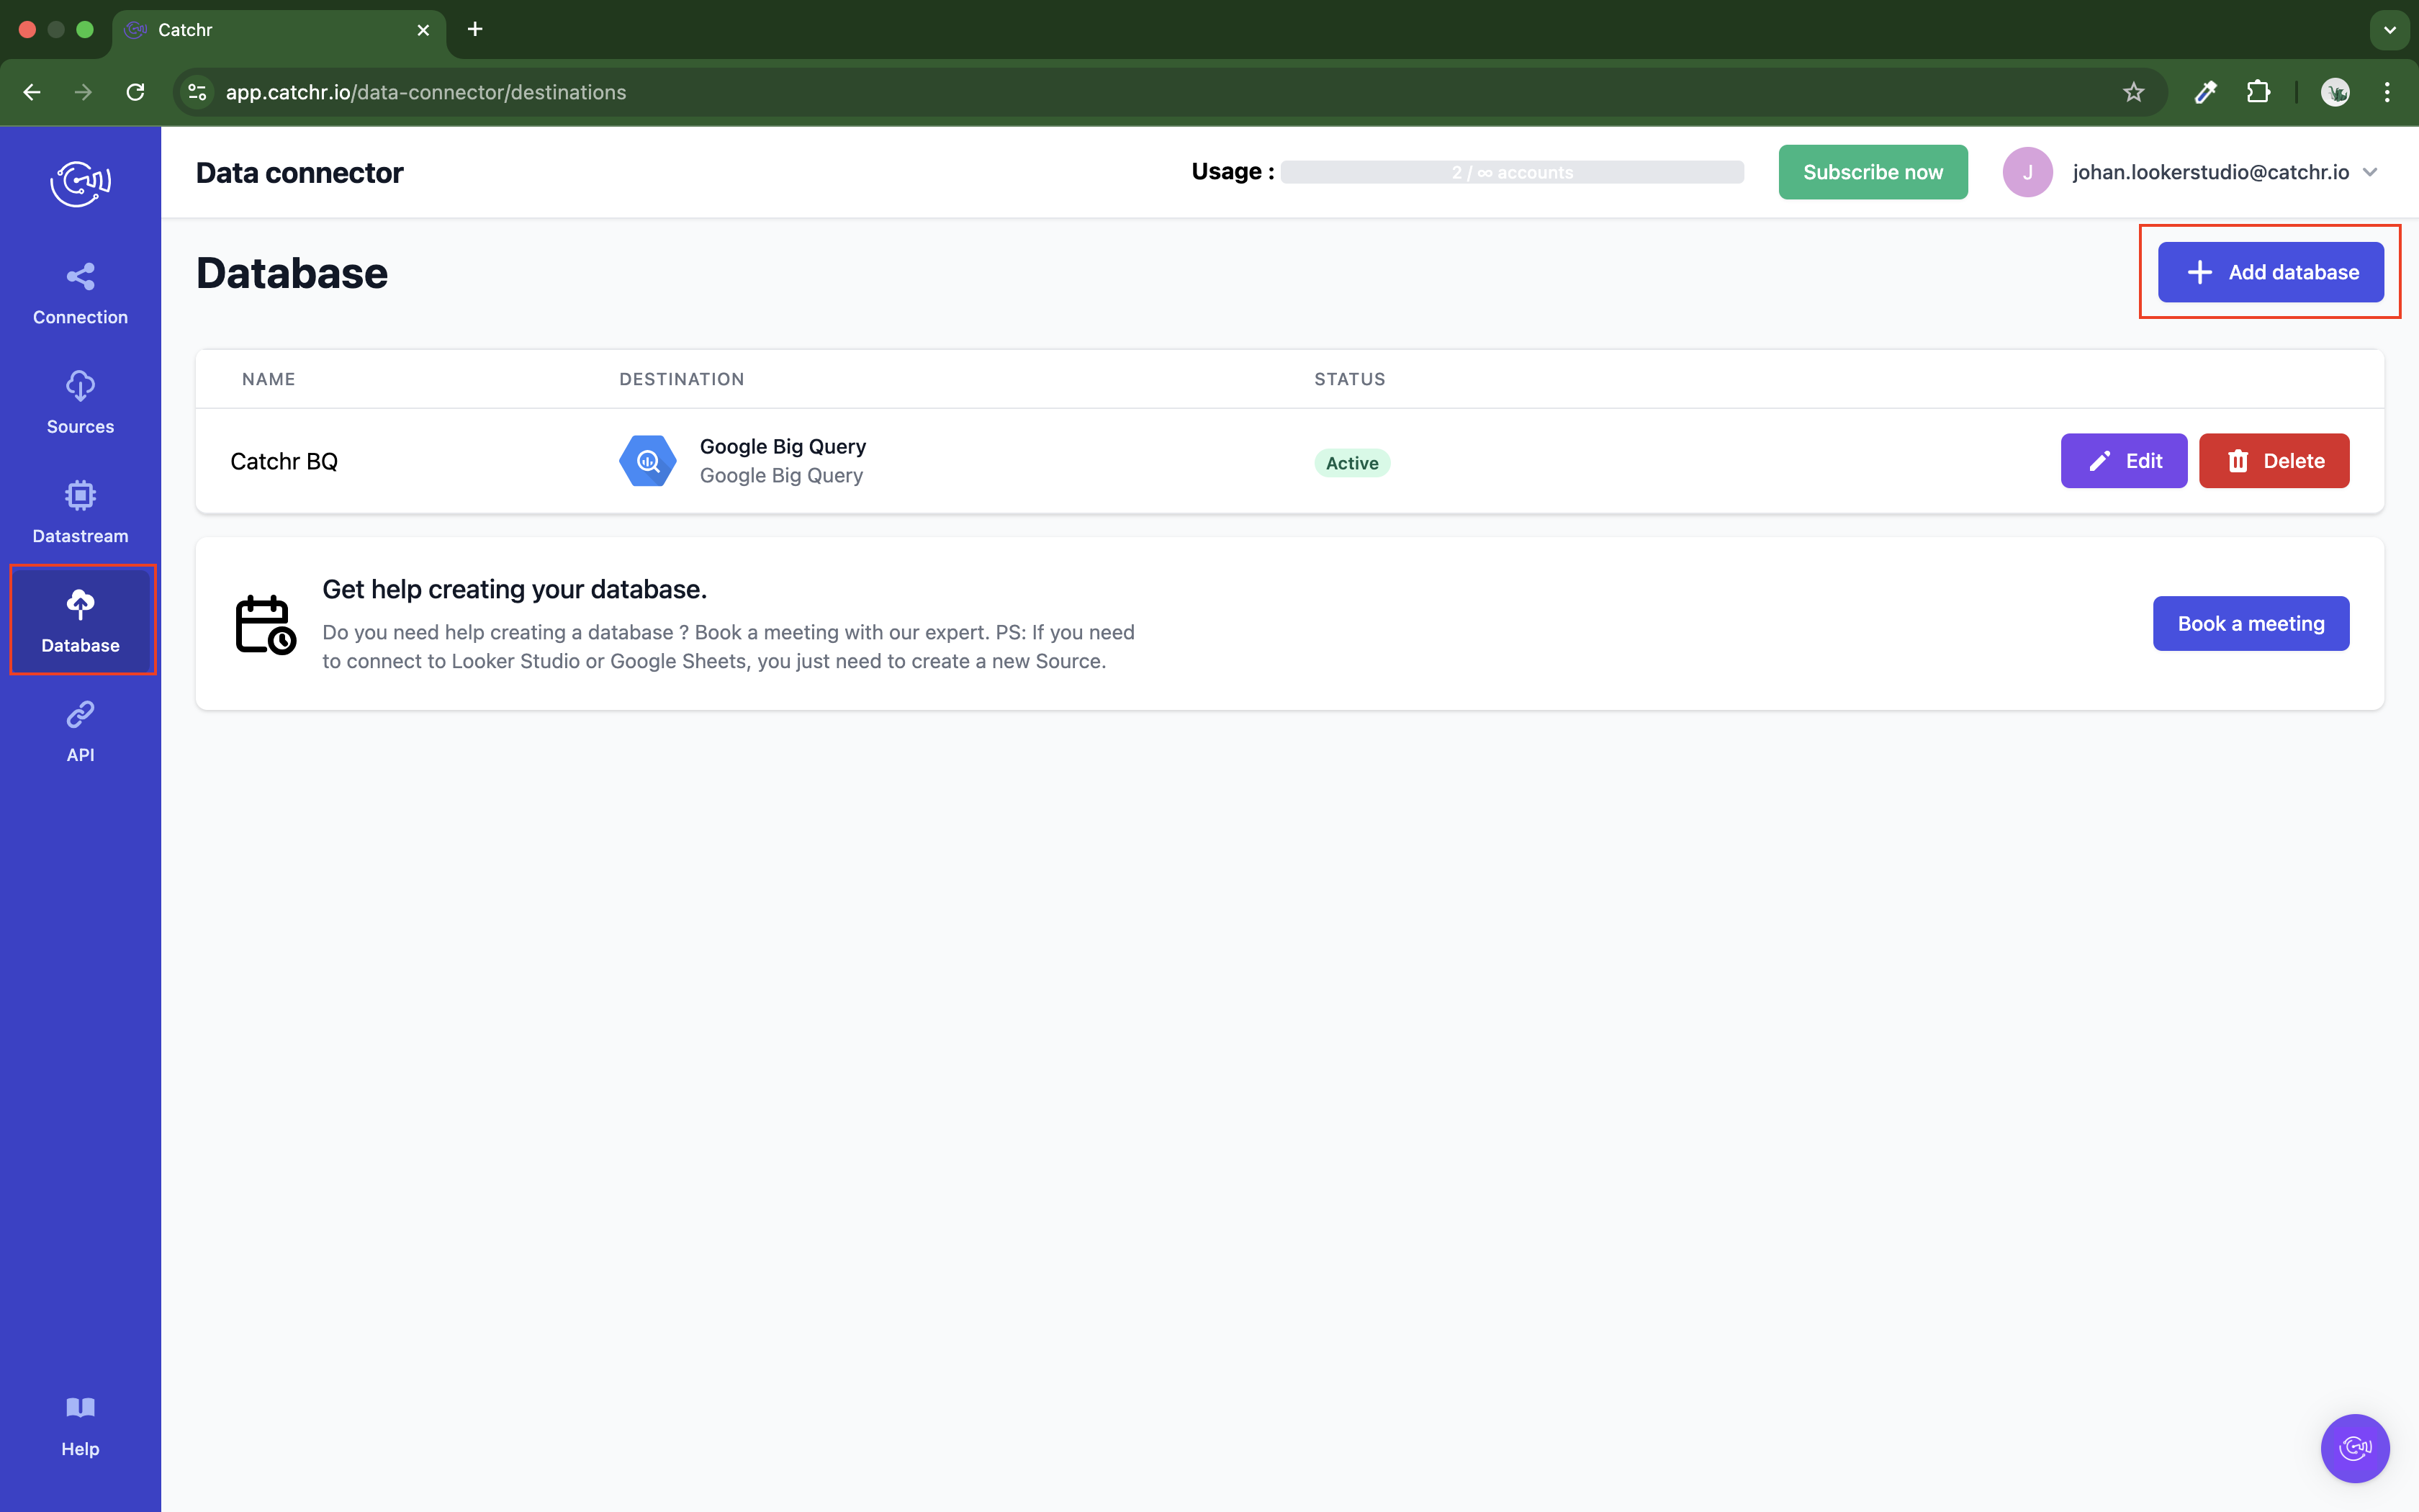Click Add database button
The image size is (2419, 1512).
click(x=2270, y=272)
